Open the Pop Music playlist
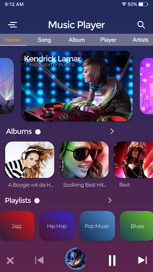 tap(97, 226)
